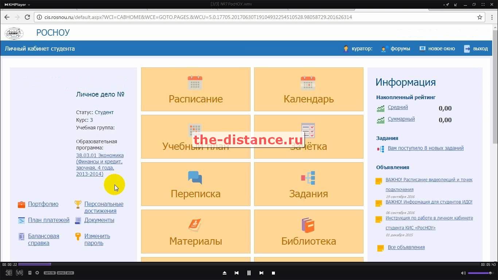Open the Расписание schedule tile icon
The image size is (498, 280).
pos(195,83)
